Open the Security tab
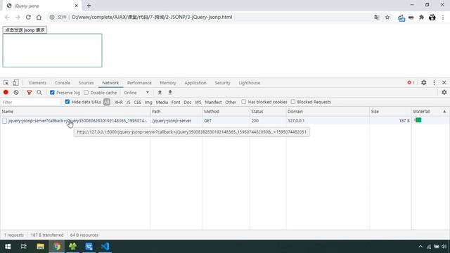Image resolution: width=450 pixels, height=253 pixels. point(222,83)
